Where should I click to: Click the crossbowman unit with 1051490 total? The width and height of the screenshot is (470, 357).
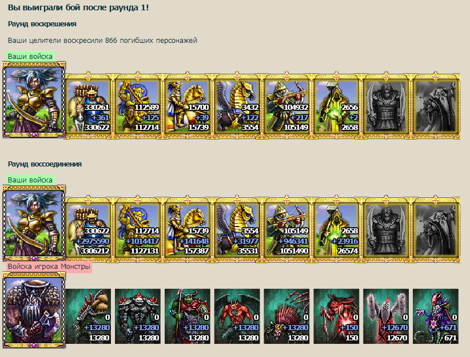pos(286,229)
